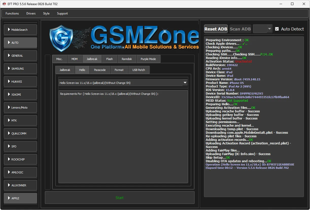Select the top-level Jailbreak tab
This screenshot has height=210, width=310.
pyautogui.click(x=92, y=59)
